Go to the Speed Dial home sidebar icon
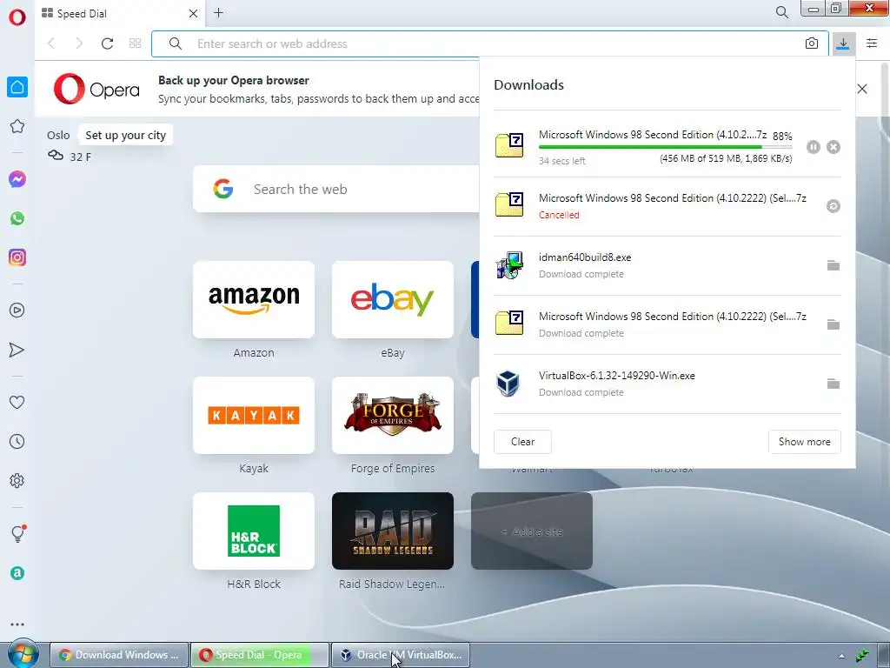Image resolution: width=890 pixels, height=668 pixels. pos(17,87)
